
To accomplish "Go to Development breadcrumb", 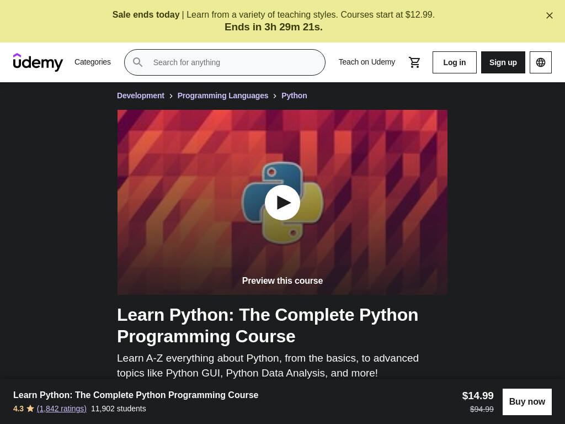I will (141, 96).
